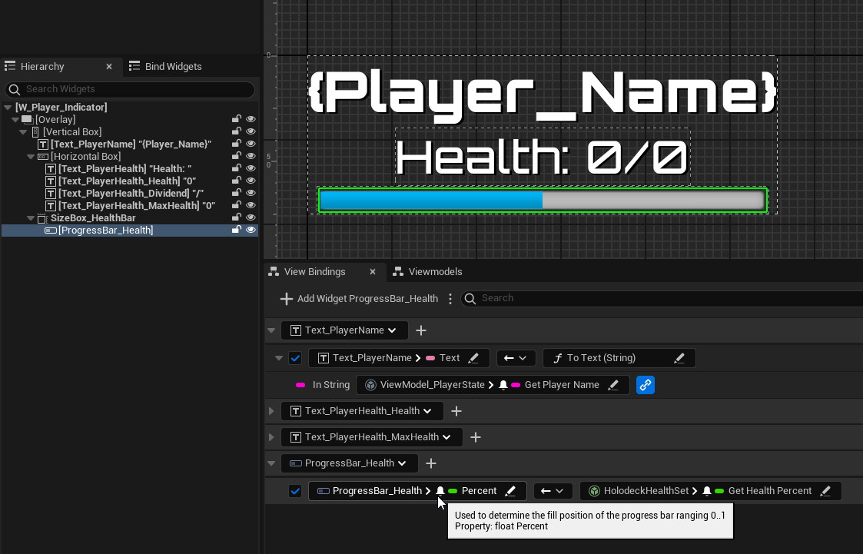Image resolution: width=863 pixels, height=554 pixels.
Task: Open the ProgressBar_Health widget dropdown
Action: click(x=350, y=463)
